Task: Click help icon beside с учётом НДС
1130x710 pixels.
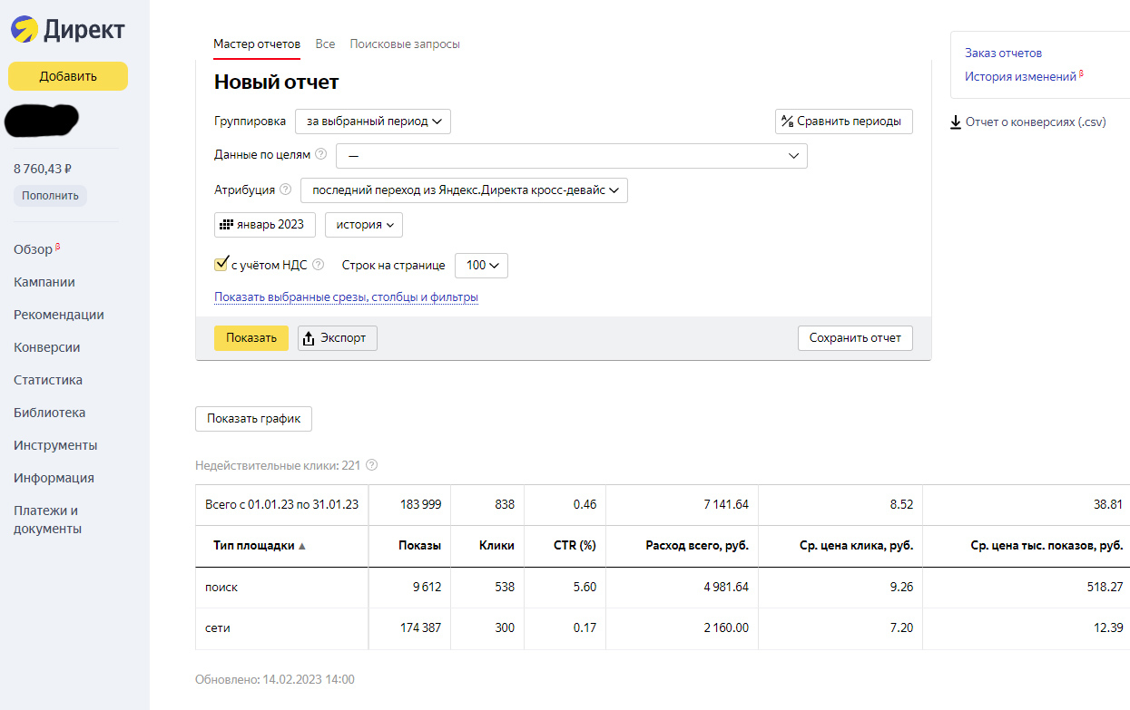Action: 318,266
